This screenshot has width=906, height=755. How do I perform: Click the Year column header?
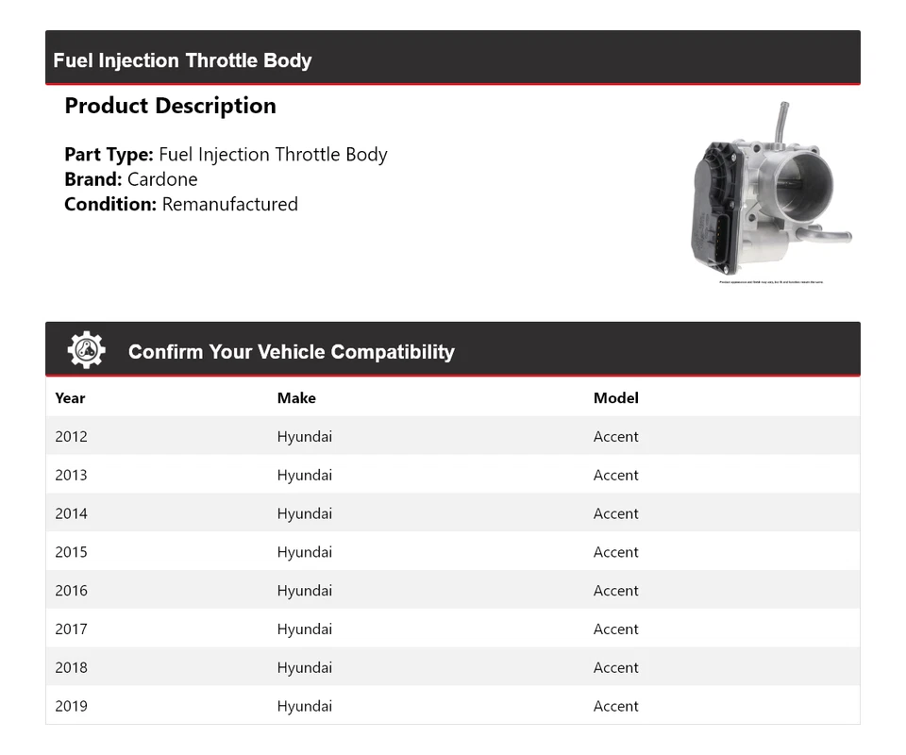click(x=70, y=398)
